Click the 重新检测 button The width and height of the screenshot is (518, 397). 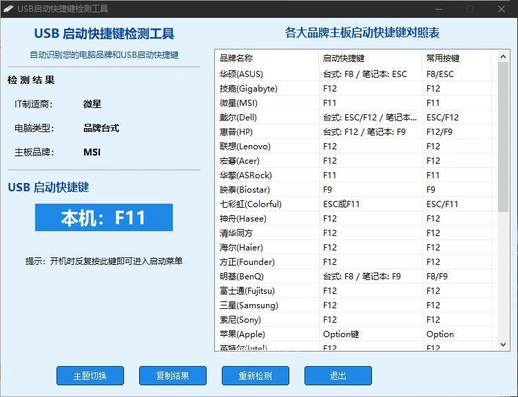click(x=256, y=376)
